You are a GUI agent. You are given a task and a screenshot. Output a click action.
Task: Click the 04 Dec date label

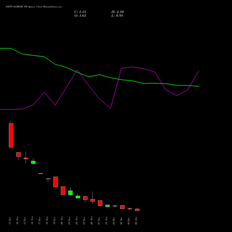[x=136, y=220]
